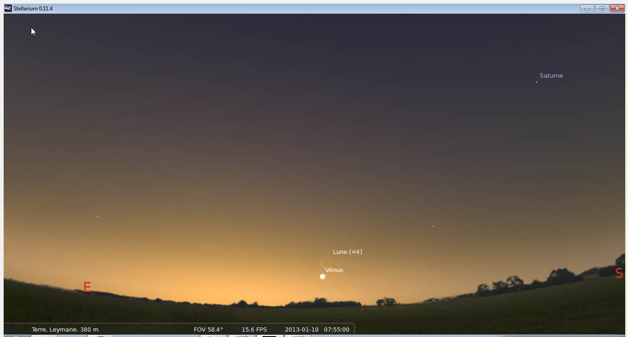
Task: Click the Stellarium icon in the title bar
Action: tap(8, 8)
